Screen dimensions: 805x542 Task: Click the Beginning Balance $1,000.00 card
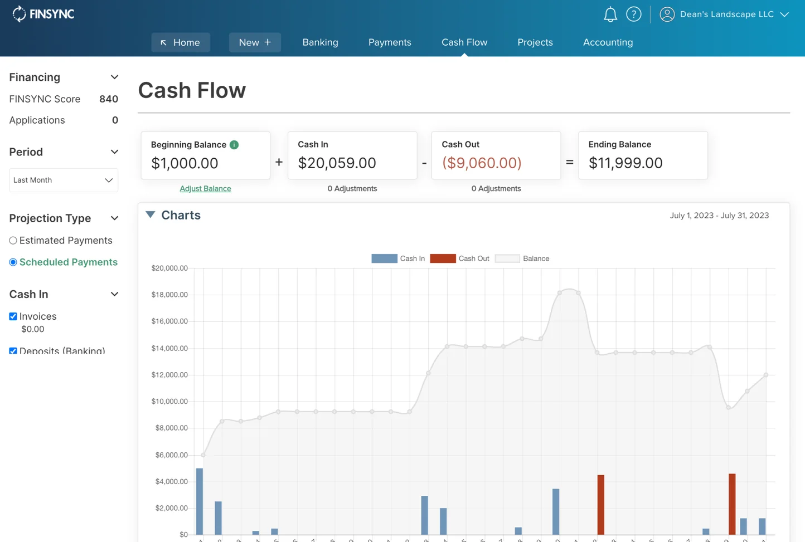(x=206, y=155)
